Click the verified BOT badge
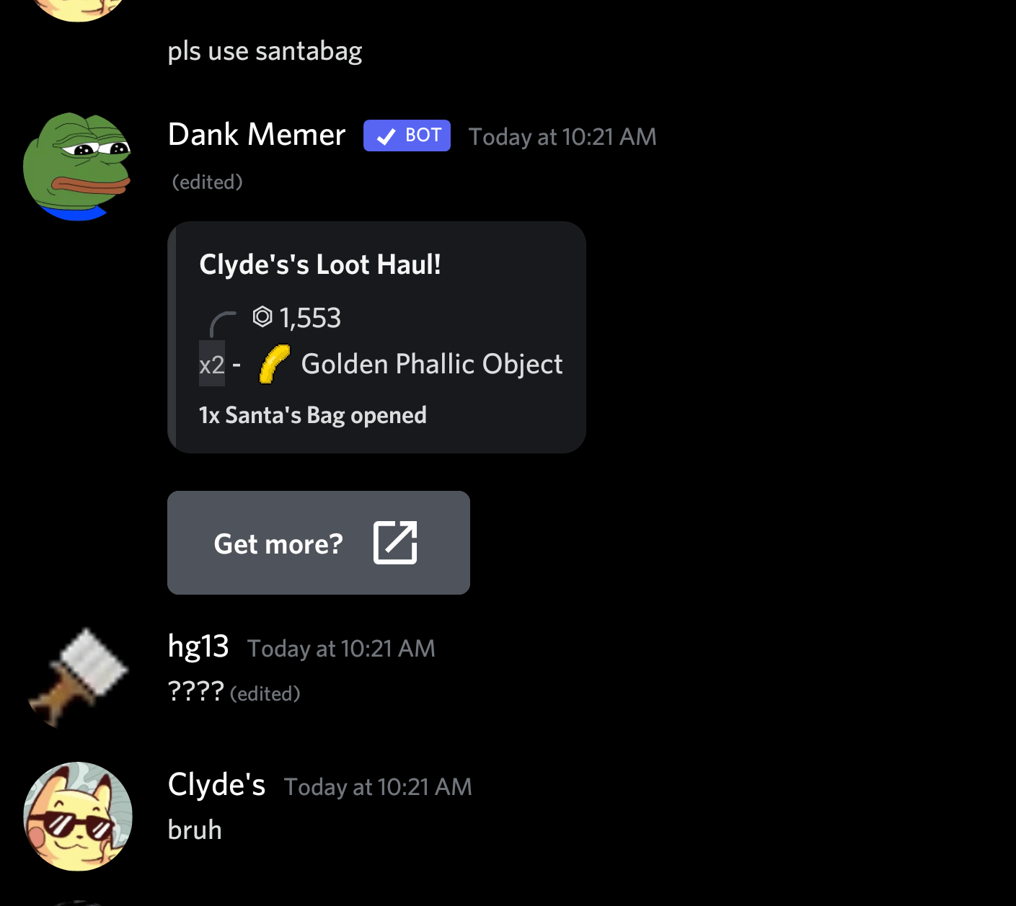 407,136
